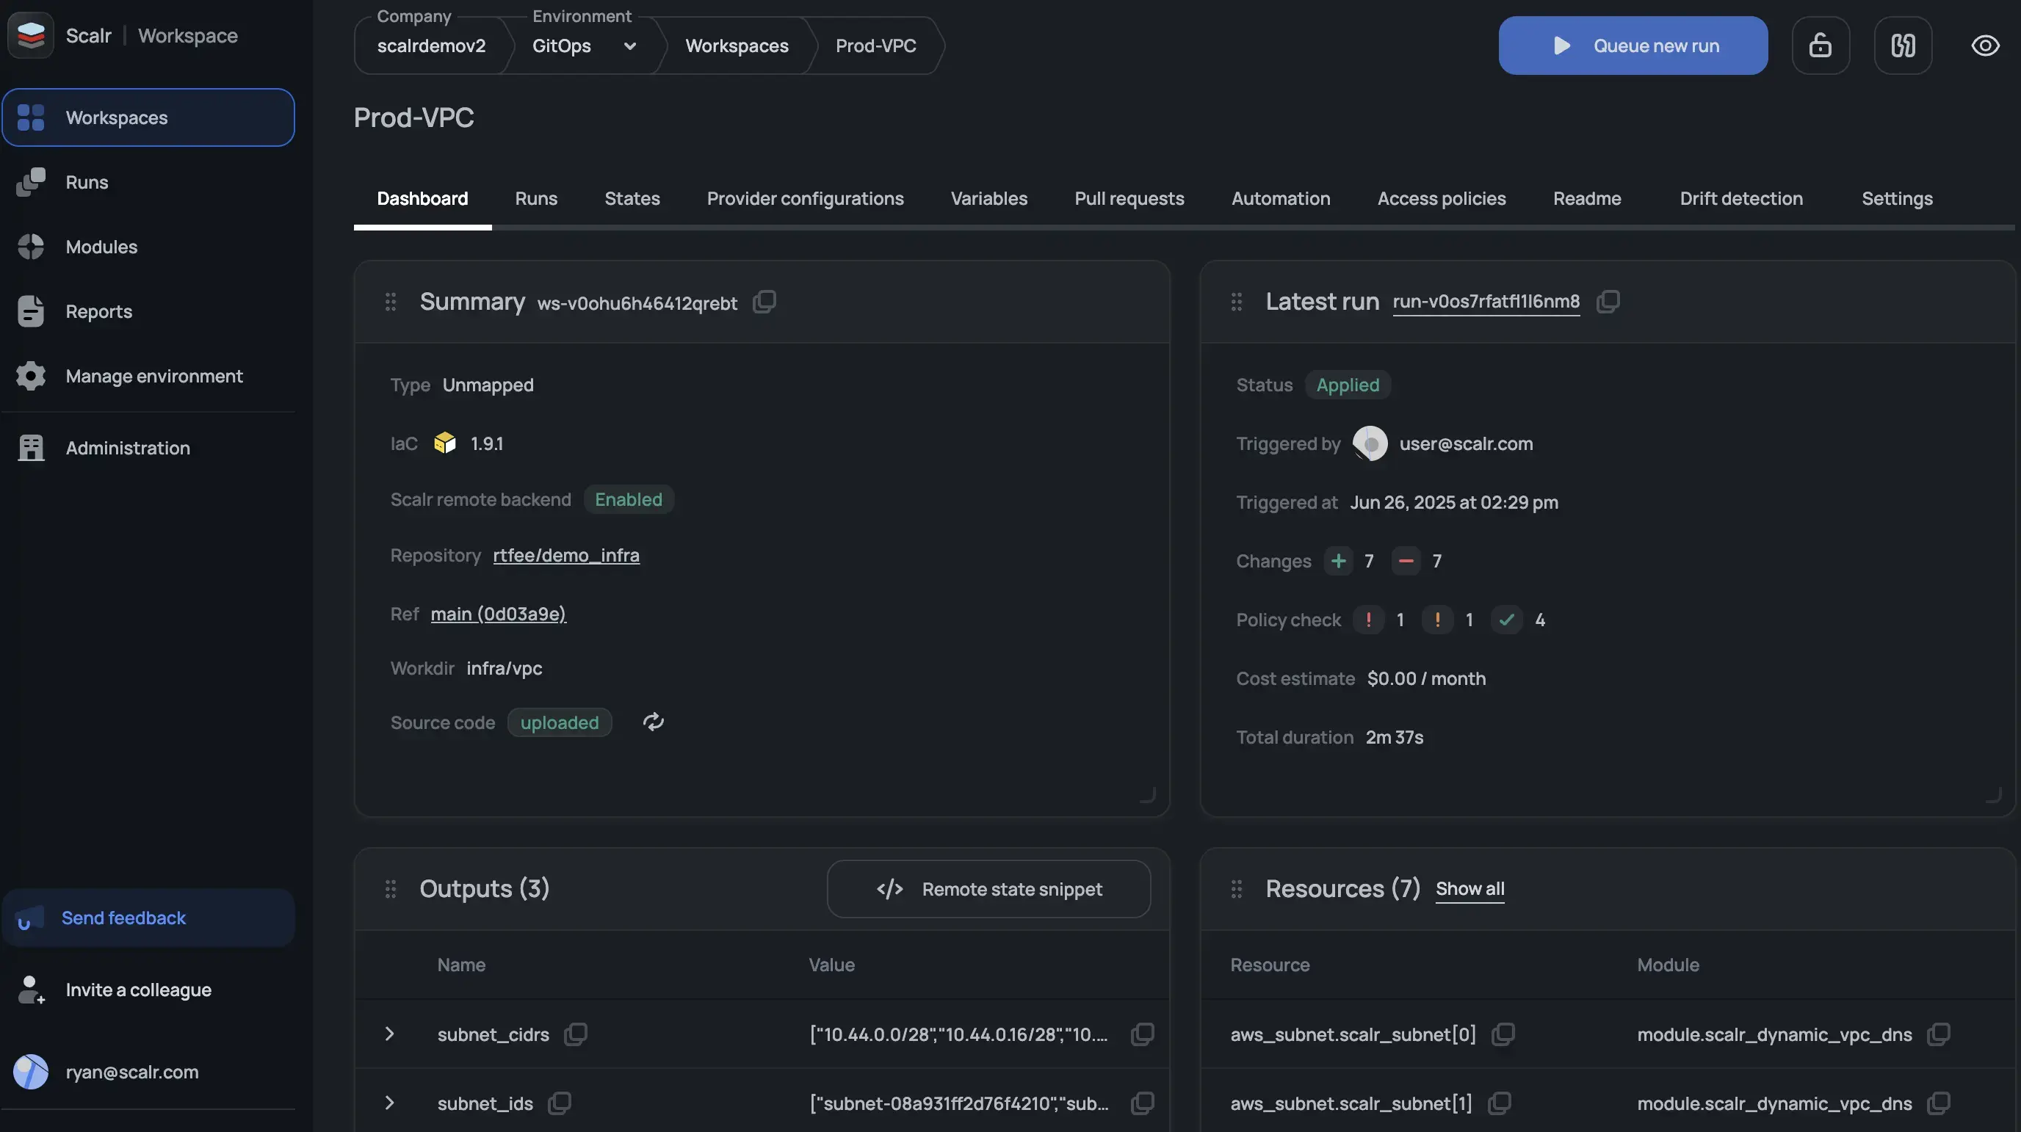Click the refresh source code icon

click(x=653, y=722)
